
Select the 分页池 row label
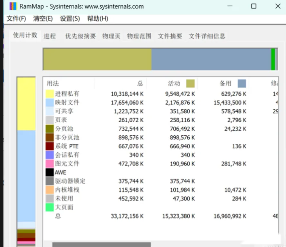[64, 129]
